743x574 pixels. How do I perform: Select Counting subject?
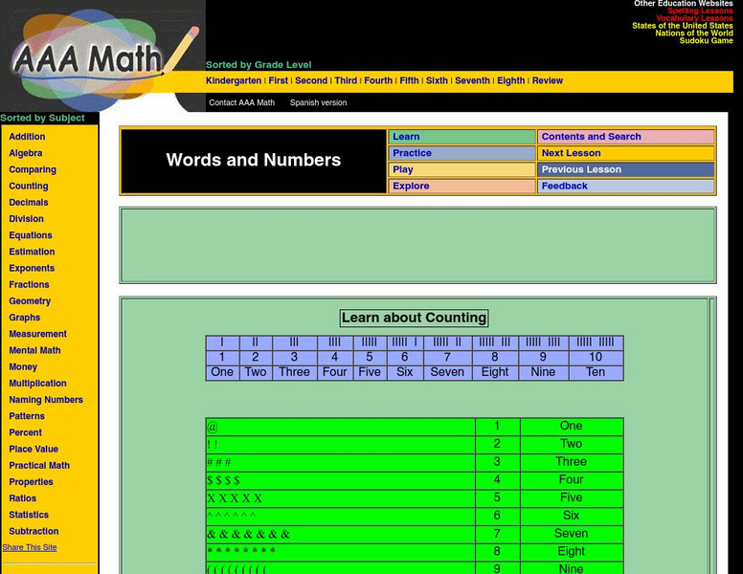(x=29, y=187)
